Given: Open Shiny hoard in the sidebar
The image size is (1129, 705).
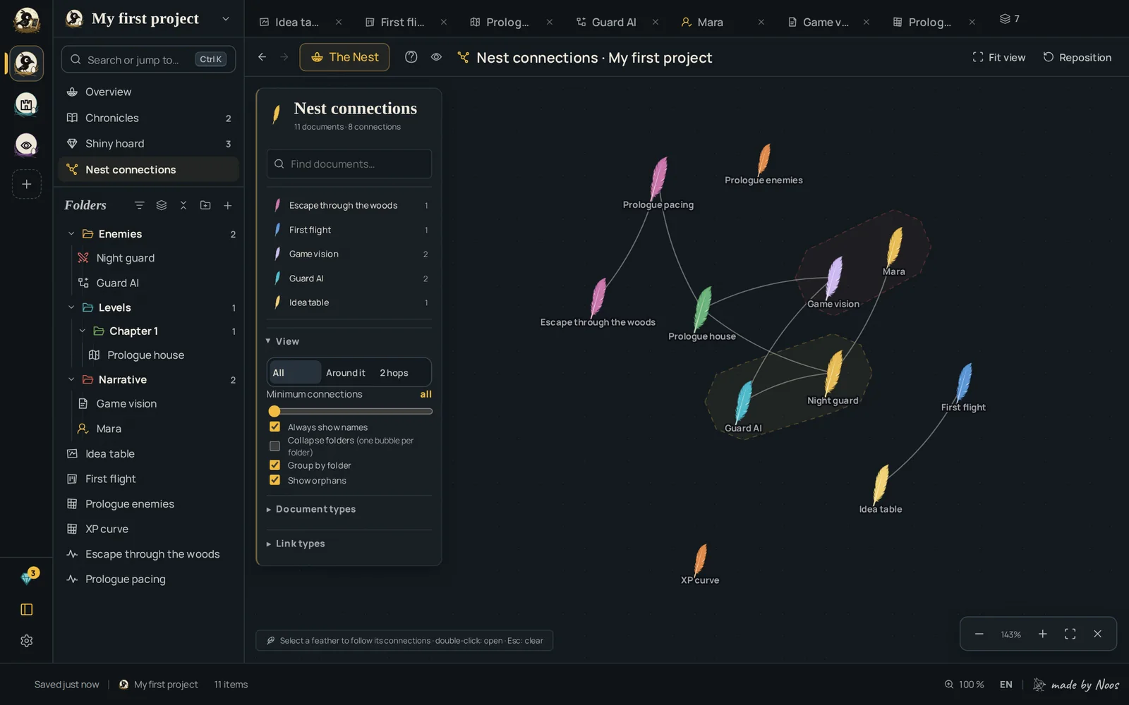Looking at the screenshot, I should (x=148, y=143).
